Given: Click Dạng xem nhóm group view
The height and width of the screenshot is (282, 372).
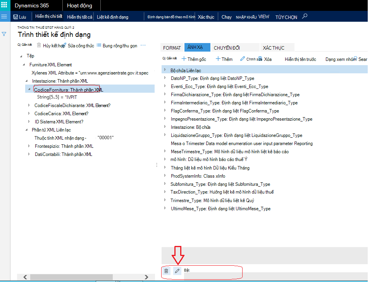Looking at the screenshot, I should [341, 59].
